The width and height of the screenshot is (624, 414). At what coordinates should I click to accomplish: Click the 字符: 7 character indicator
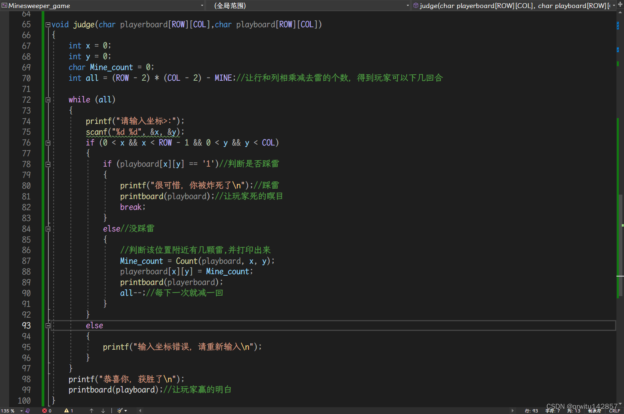(552, 411)
